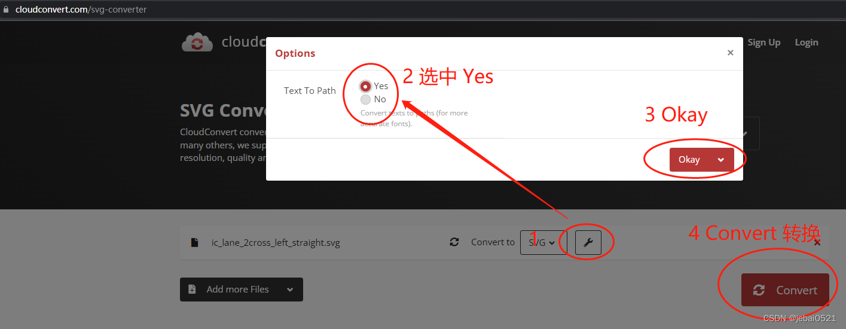The height and width of the screenshot is (329, 846).
Task: Open the Okay button dropdown arrow
Action: click(721, 160)
